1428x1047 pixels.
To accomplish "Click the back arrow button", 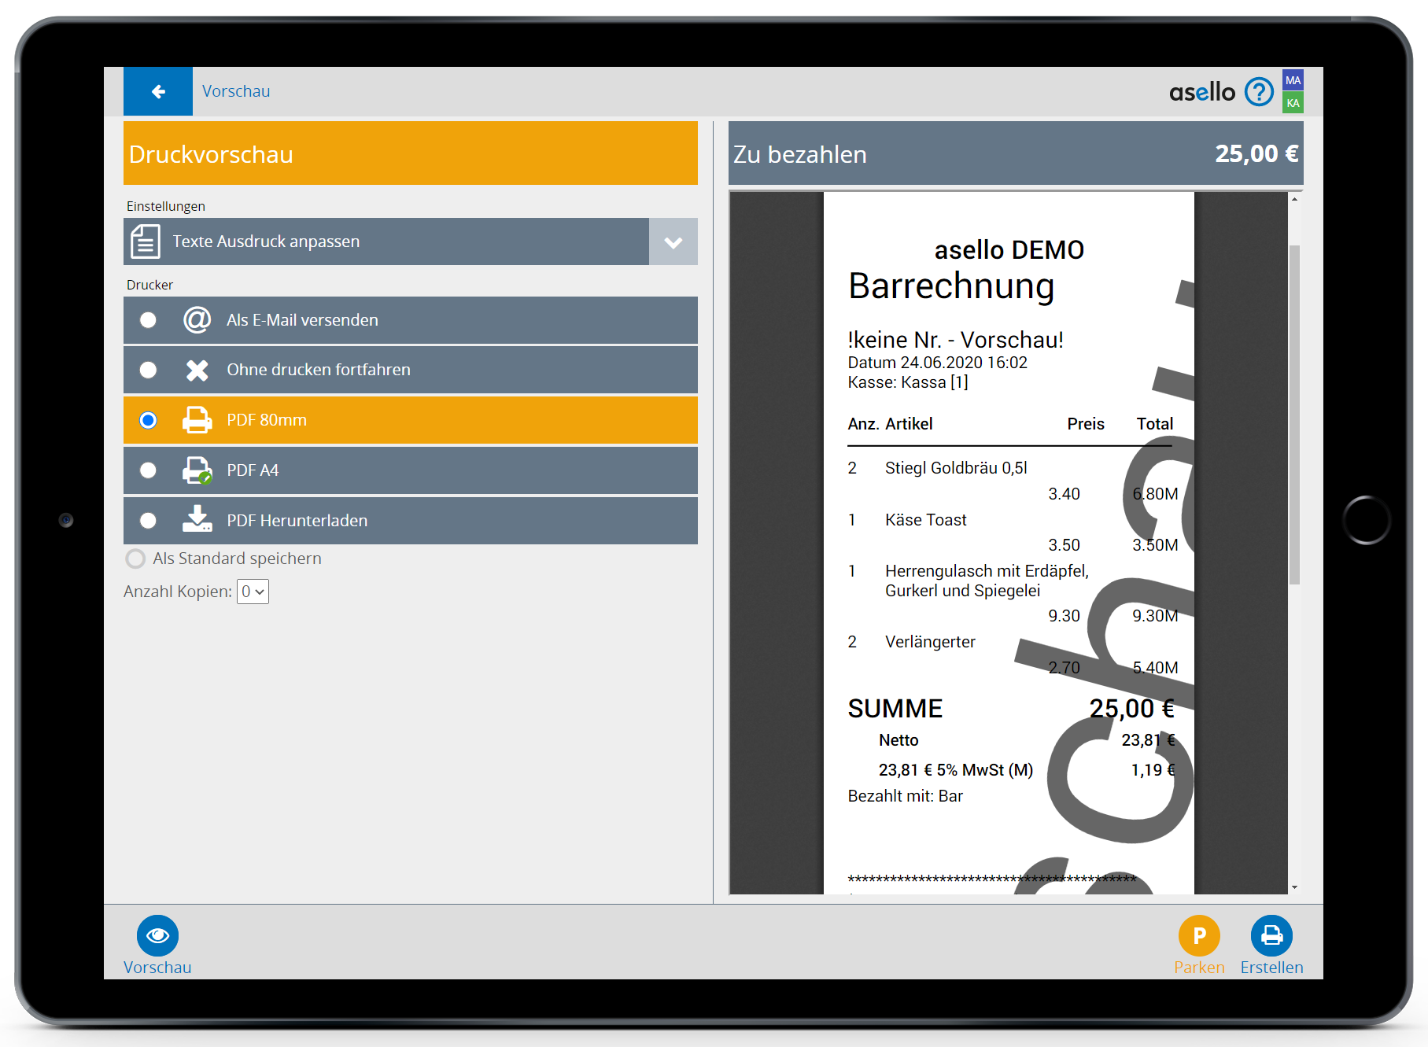I will [x=158, y=91].
